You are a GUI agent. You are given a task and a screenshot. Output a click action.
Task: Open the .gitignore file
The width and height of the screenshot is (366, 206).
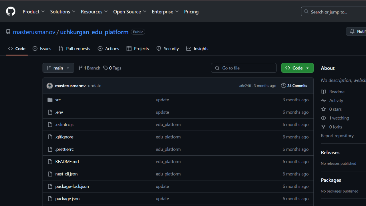coord(64,137)
